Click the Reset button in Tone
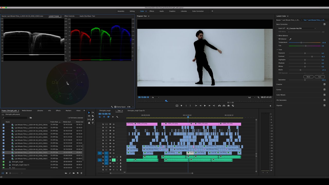 tap(308, 77)
